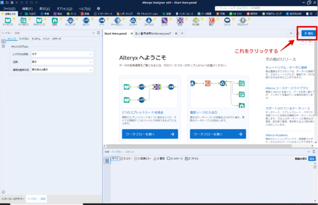This screenshot has width=318, height=205.
Task: Add a new workflow tab with plus button
Action: (182, 33)
